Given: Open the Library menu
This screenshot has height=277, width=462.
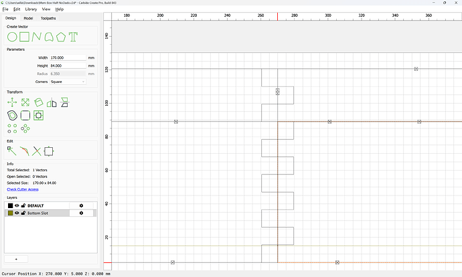Looking at the screenshot, I should click(x=31, y=9).
